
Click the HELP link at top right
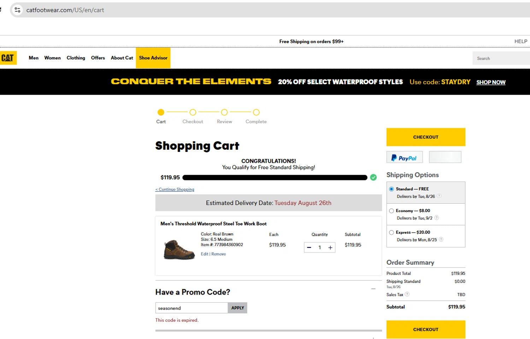pos(521,41)
